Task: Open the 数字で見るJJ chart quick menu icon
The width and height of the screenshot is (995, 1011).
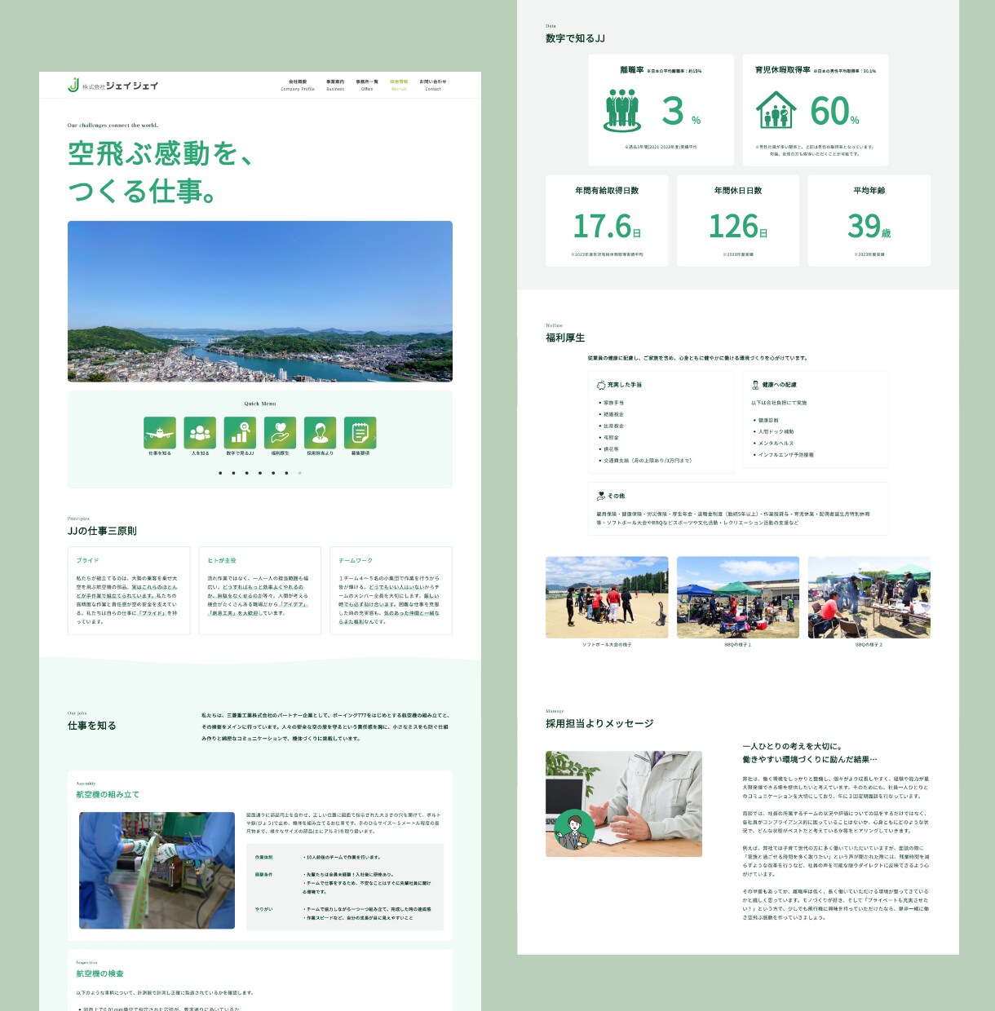Action: (240, 433)
